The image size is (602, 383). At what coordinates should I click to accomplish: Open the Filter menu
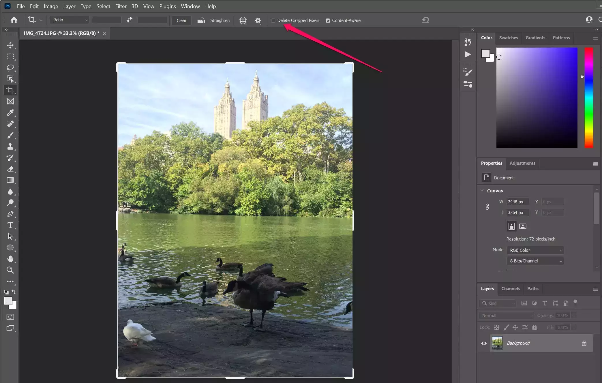point(121,6)
